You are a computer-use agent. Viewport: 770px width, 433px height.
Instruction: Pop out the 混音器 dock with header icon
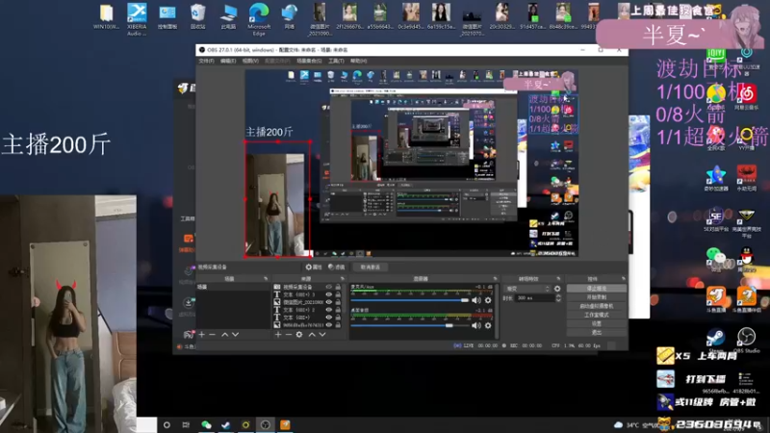click(x=495, y=279)
